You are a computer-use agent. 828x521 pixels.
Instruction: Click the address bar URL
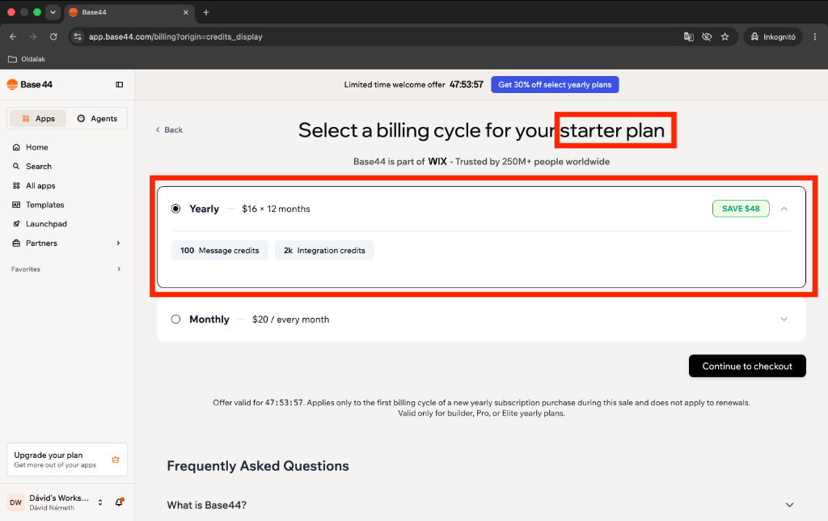coord(175,36)
